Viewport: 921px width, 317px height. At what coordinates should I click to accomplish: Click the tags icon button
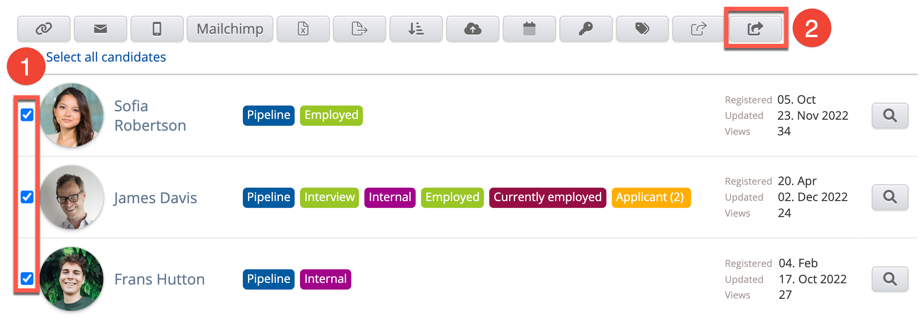click(642, 29)
